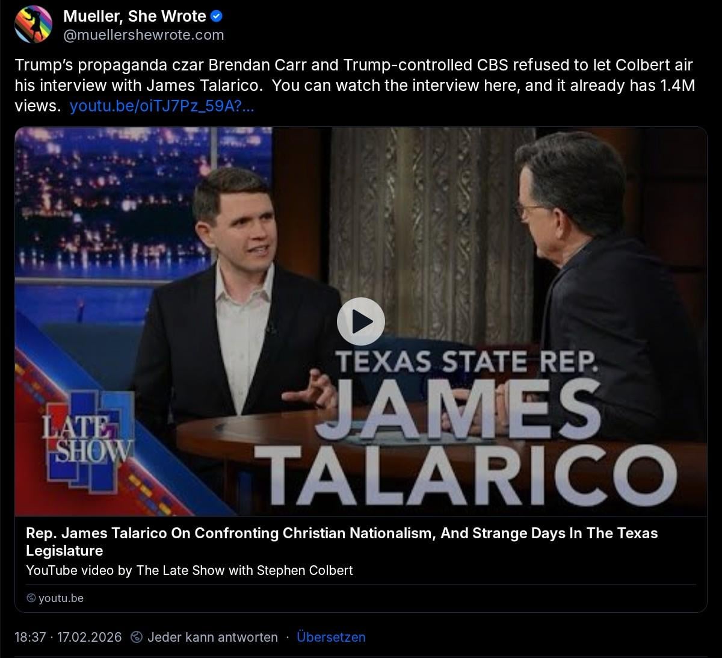Click the youtu.be domain label in card
This screenshot has height=658, width=722.
point(61,598)
